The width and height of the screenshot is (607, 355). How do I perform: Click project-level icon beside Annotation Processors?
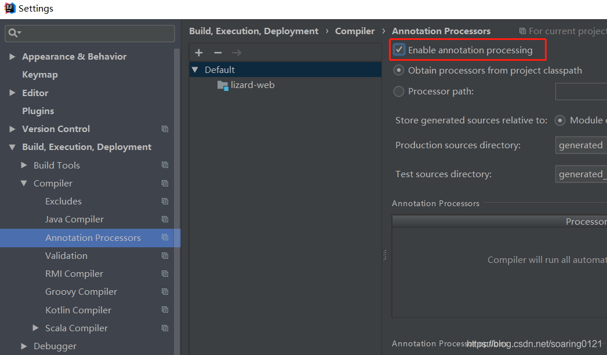point(165,237)
